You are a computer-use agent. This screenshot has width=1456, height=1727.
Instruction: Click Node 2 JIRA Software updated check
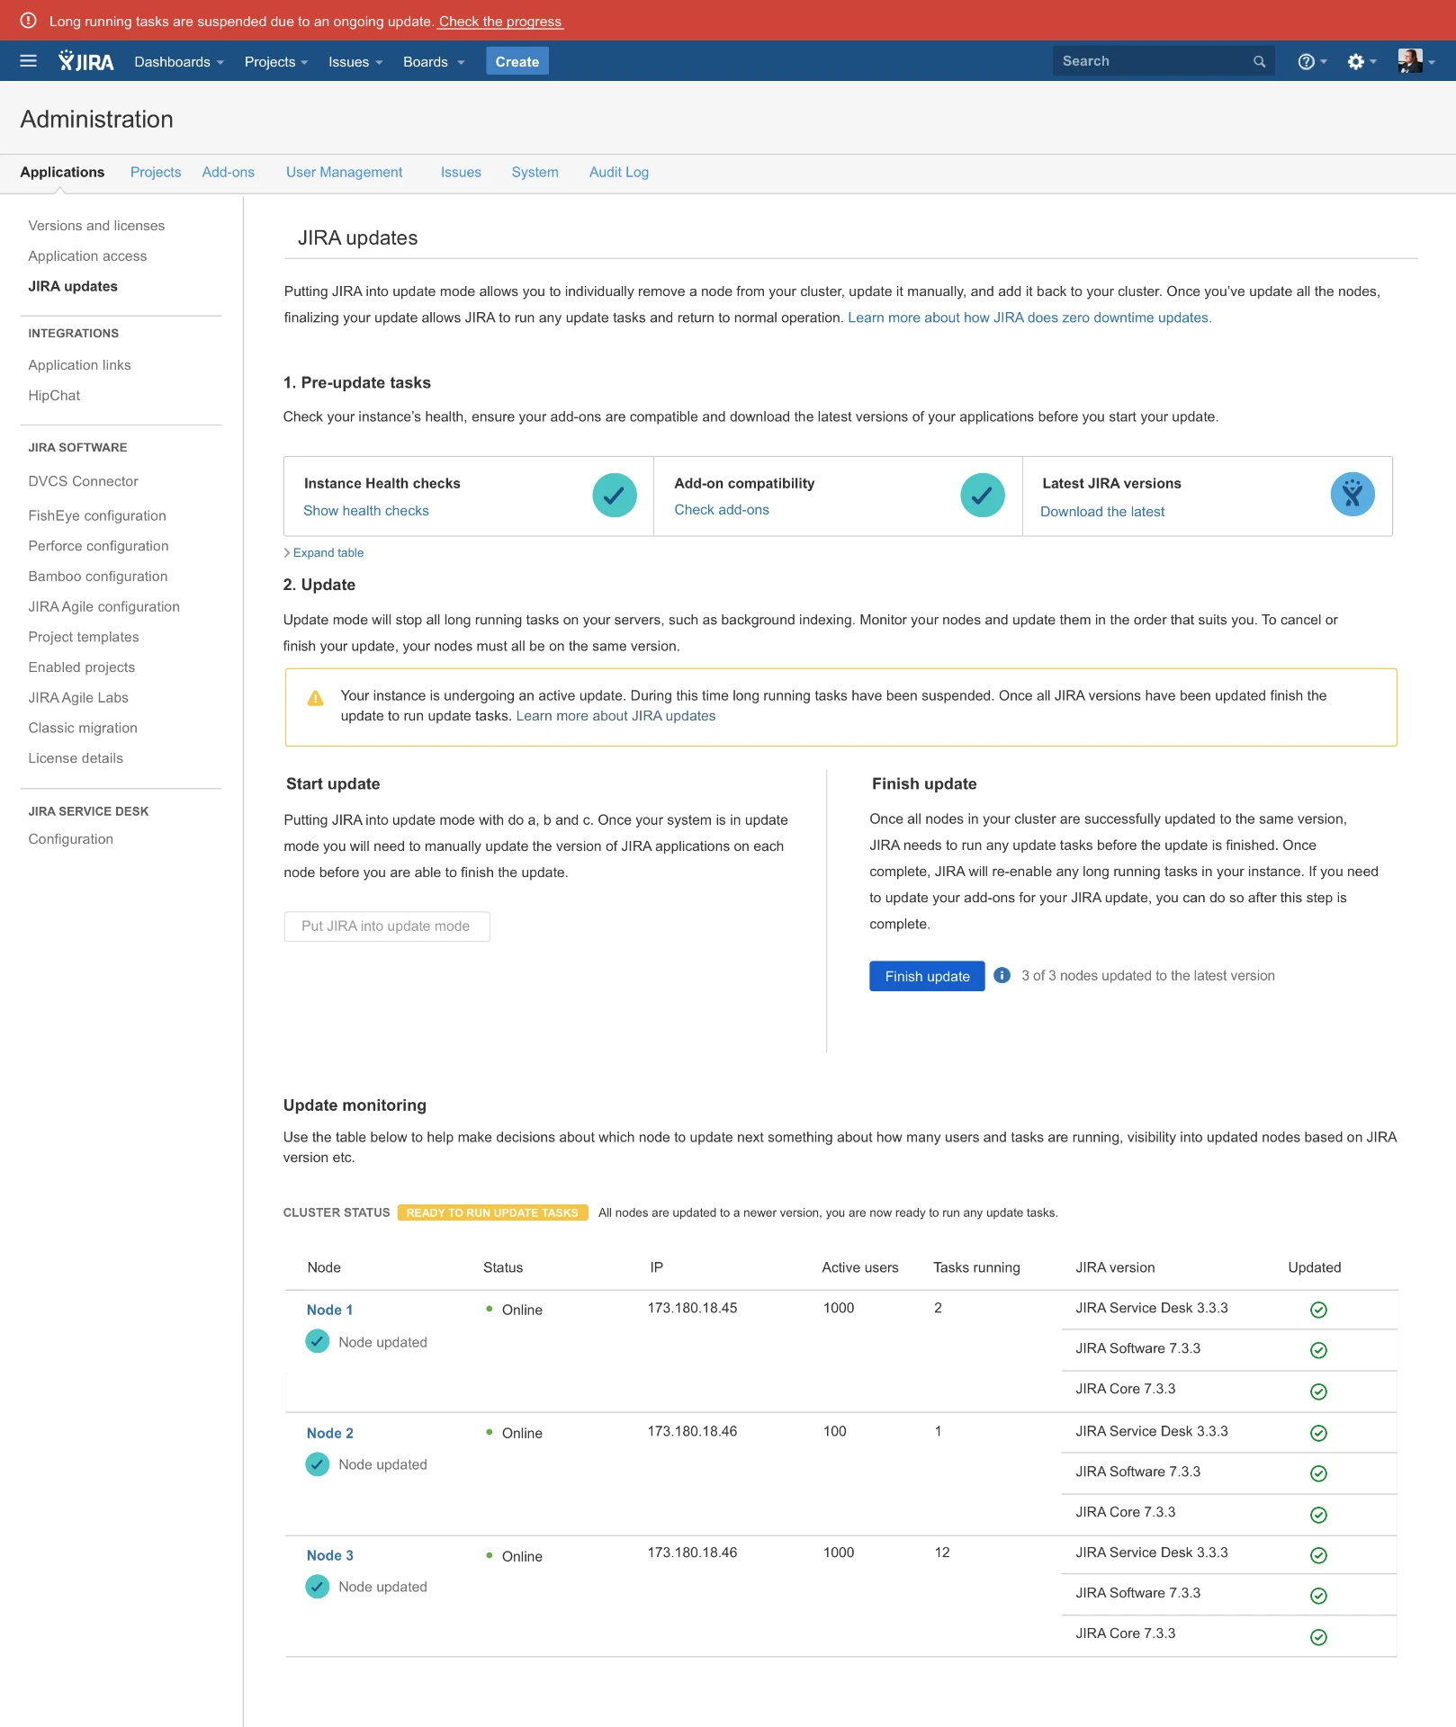pyautogui.click(x=1318, y=1473)
